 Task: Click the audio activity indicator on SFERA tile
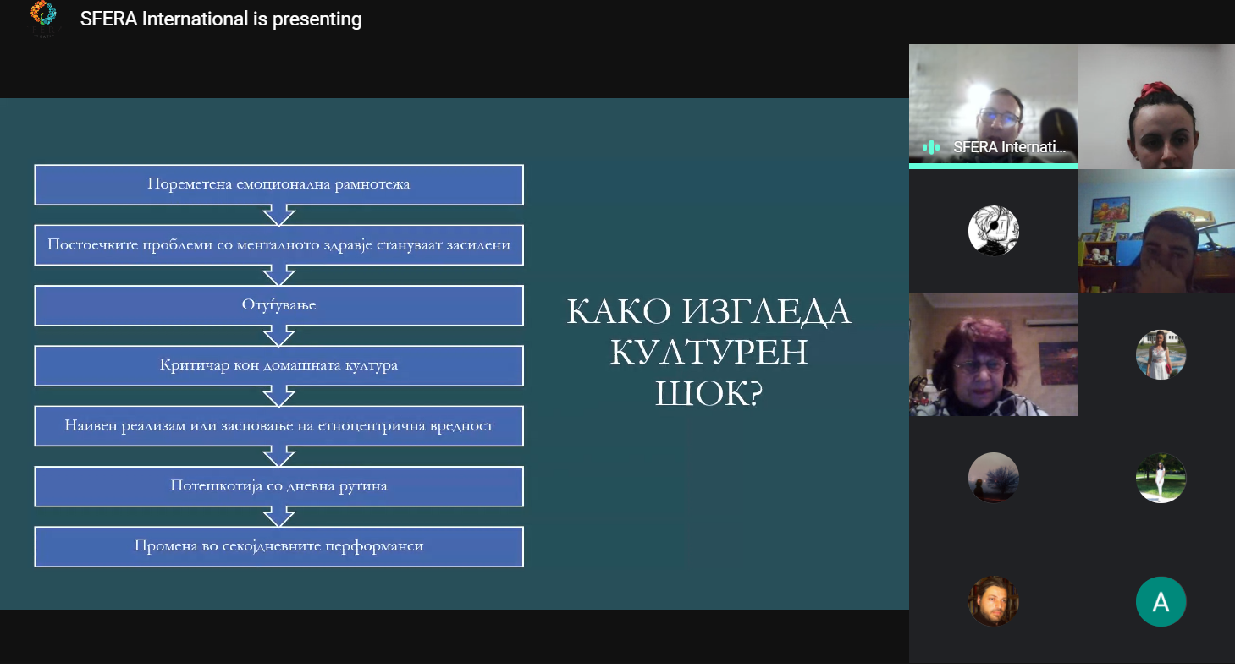[930, 147]
